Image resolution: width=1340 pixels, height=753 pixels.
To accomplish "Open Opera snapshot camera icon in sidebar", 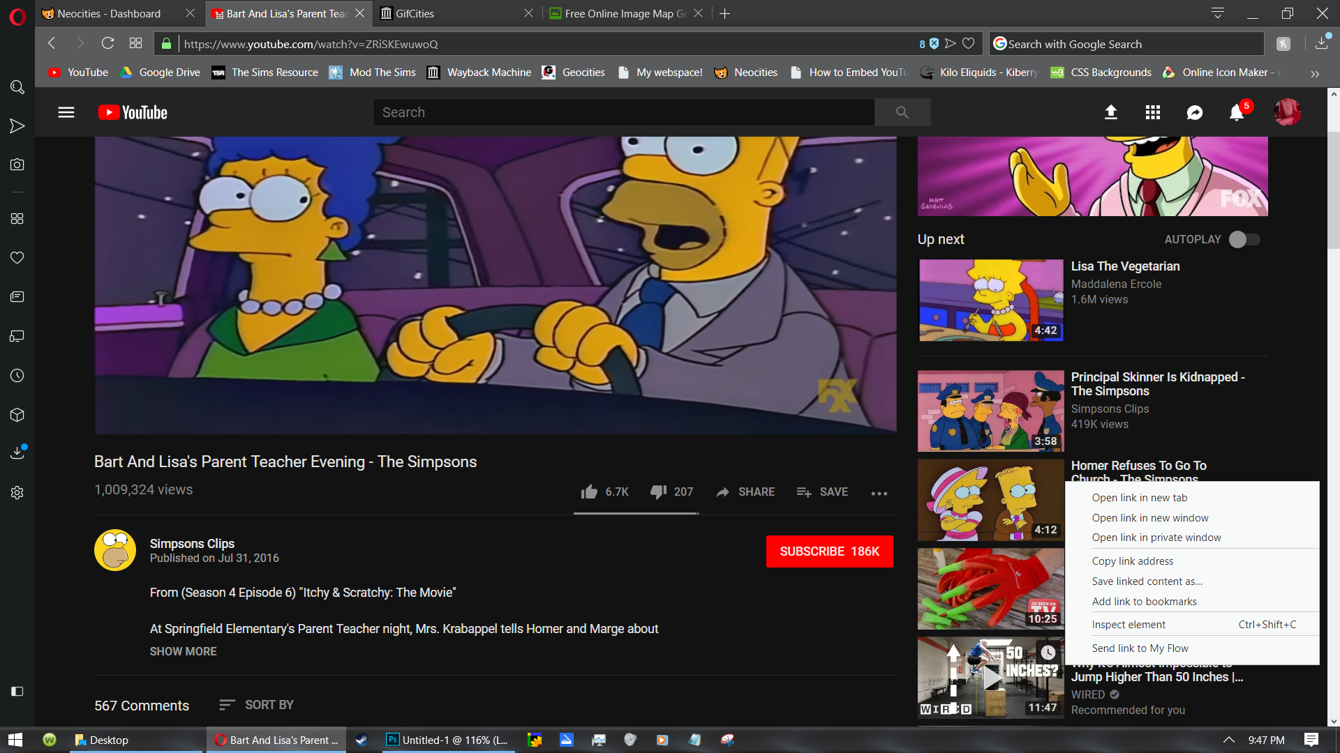I will point(17,165).
